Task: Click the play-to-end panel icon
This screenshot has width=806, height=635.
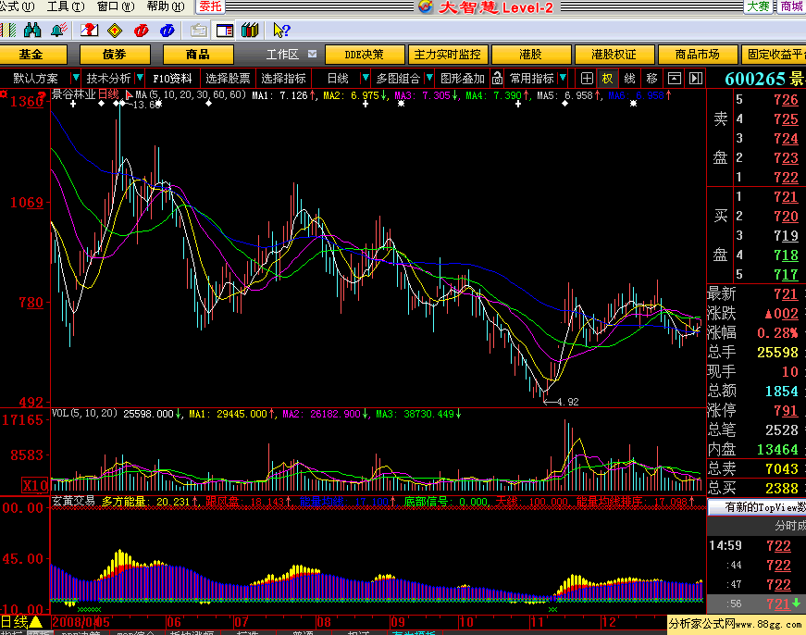Action: 696,78
